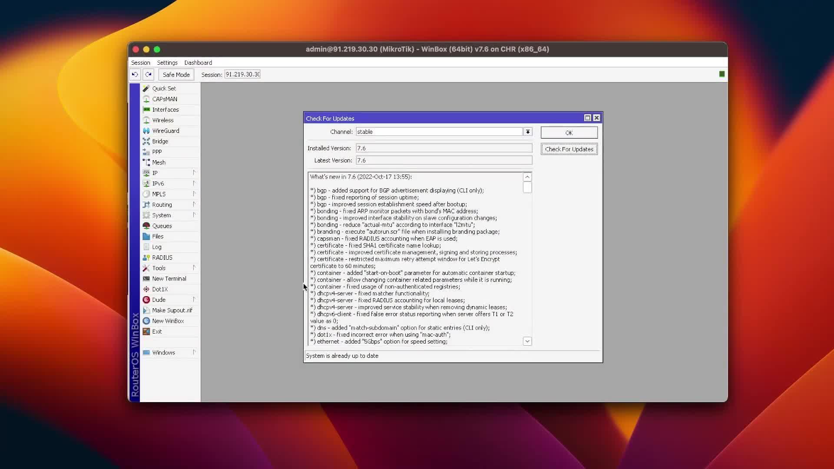
Task: Open the RADIUS sidebar icon
Action: click(146, 258)
